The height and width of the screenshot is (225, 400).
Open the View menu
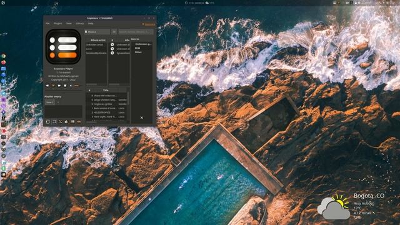(x=69, y=24)
